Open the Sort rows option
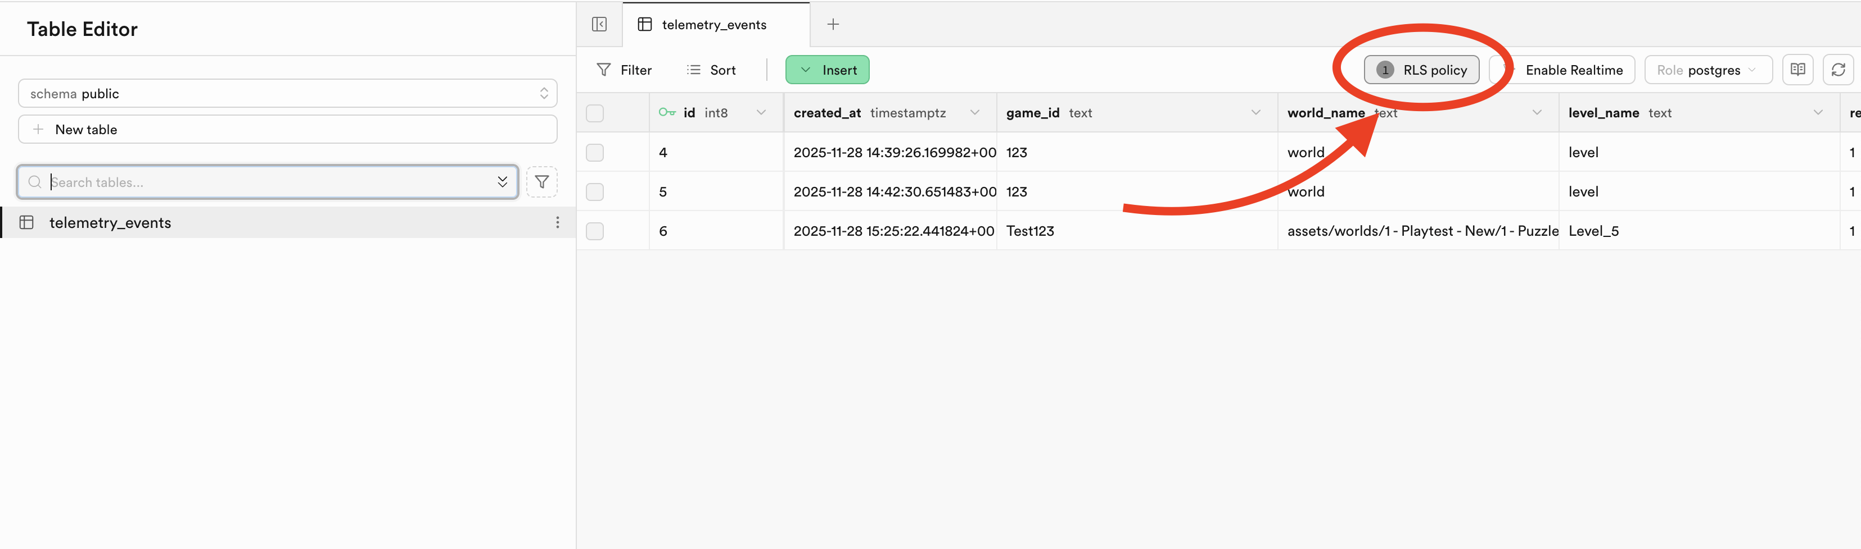 [712, 70]
